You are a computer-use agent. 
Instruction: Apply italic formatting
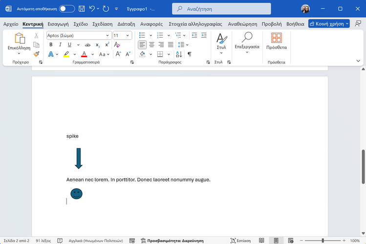point(60,44)
